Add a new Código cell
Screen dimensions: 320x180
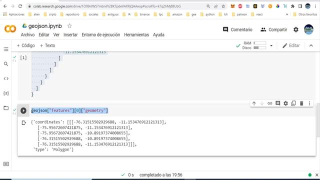(x=25, y=45)
